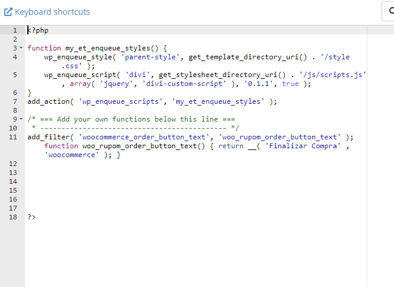The height and width of the screenshot is (287, 394).
Task: Click the array keyword on line 5
Action: pos(80,84)
